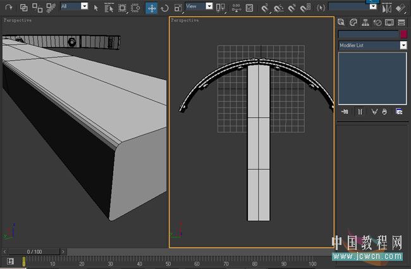Click Bind to Space Warp icon
411x269 pixels.
coord(51,8)
